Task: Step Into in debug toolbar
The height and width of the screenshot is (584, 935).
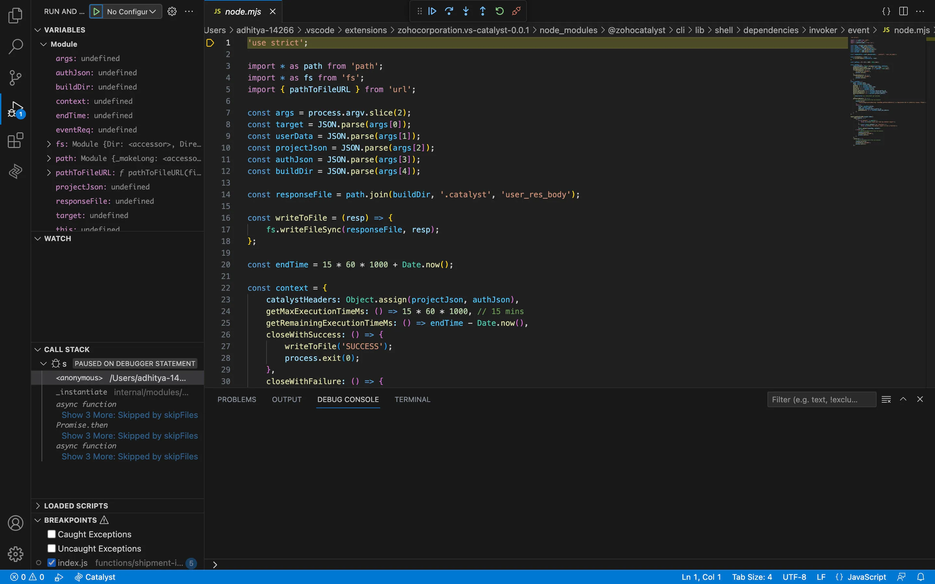Action: click(x=466, y=11)
